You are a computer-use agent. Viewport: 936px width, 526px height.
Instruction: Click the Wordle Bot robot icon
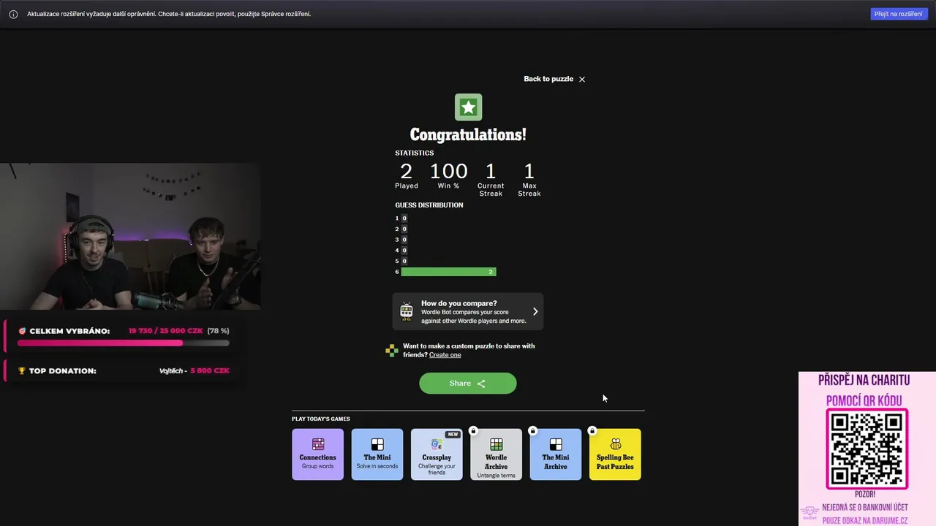(407, 312)
